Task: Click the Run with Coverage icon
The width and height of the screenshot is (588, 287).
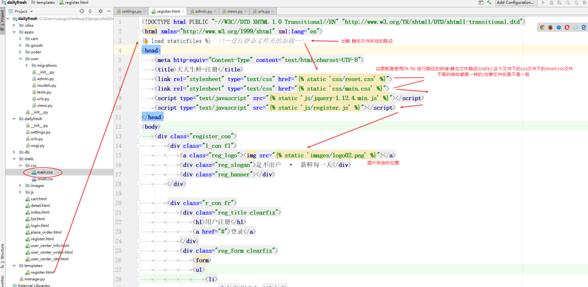Action: (560, 2)
